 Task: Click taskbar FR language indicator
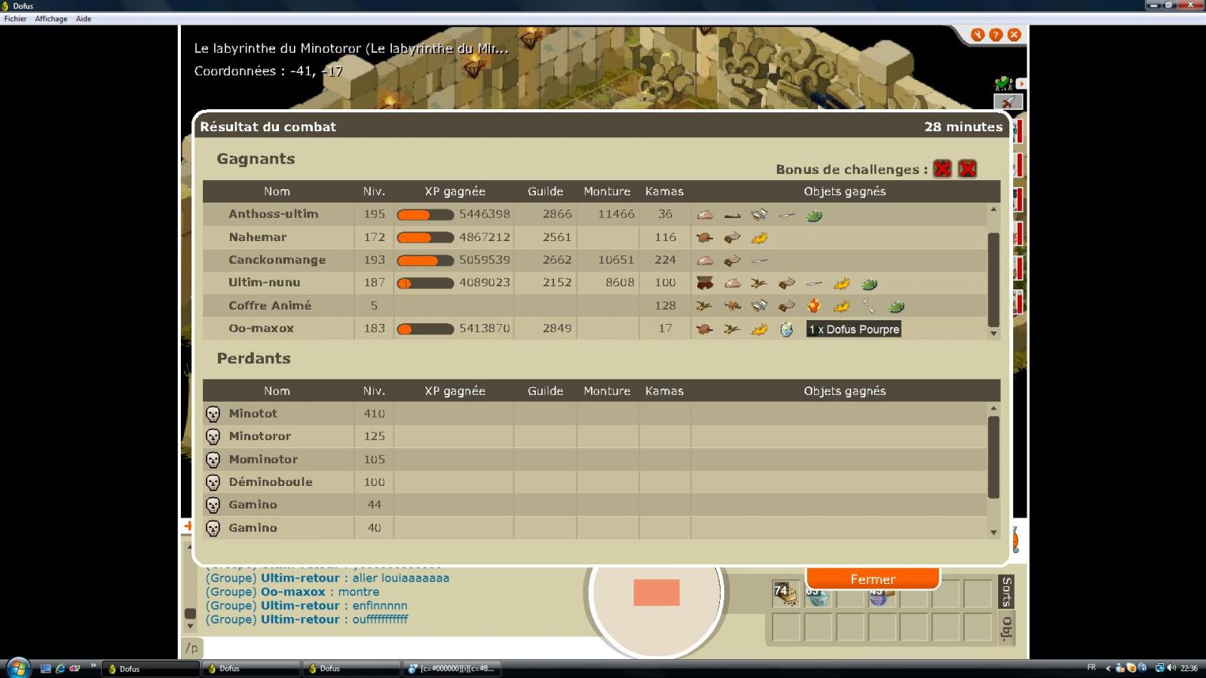1091,667
